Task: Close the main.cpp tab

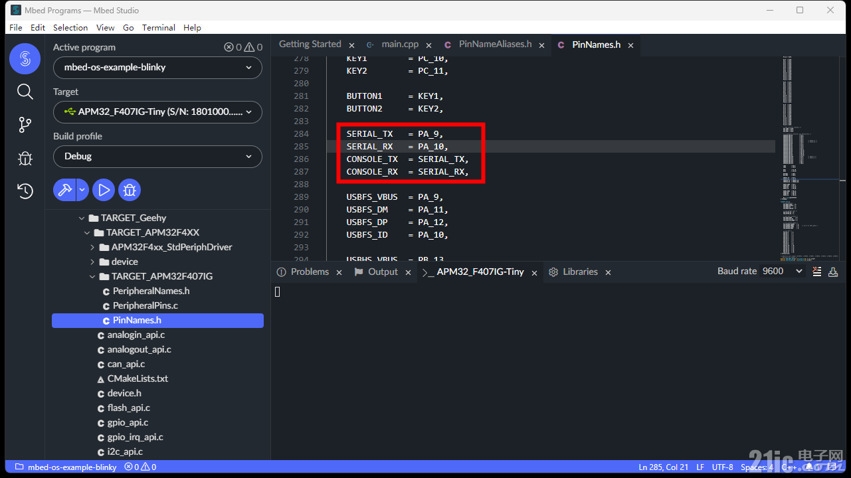Action: [429, 45]
